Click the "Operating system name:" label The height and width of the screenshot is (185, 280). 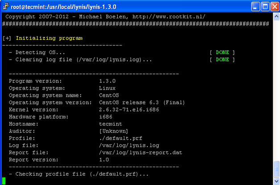45,95
